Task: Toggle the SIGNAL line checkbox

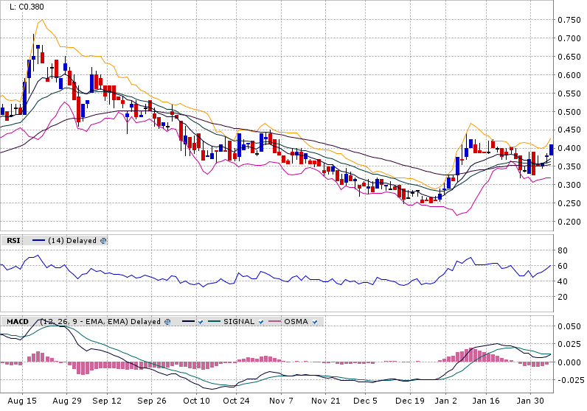Action: (260, 321)
